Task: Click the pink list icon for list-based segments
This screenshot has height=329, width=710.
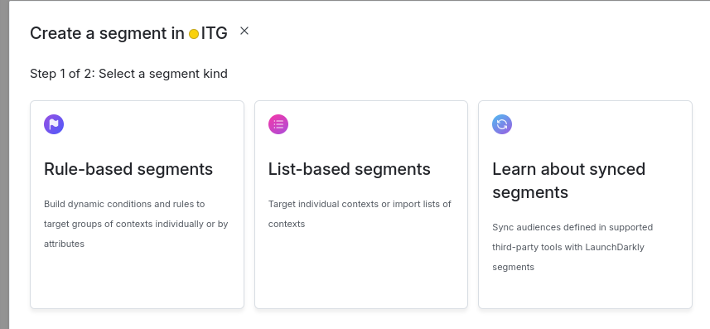Action: click(278, 124)
